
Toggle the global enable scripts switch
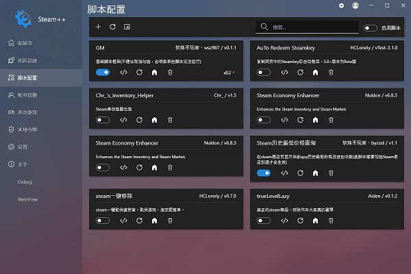371,28
